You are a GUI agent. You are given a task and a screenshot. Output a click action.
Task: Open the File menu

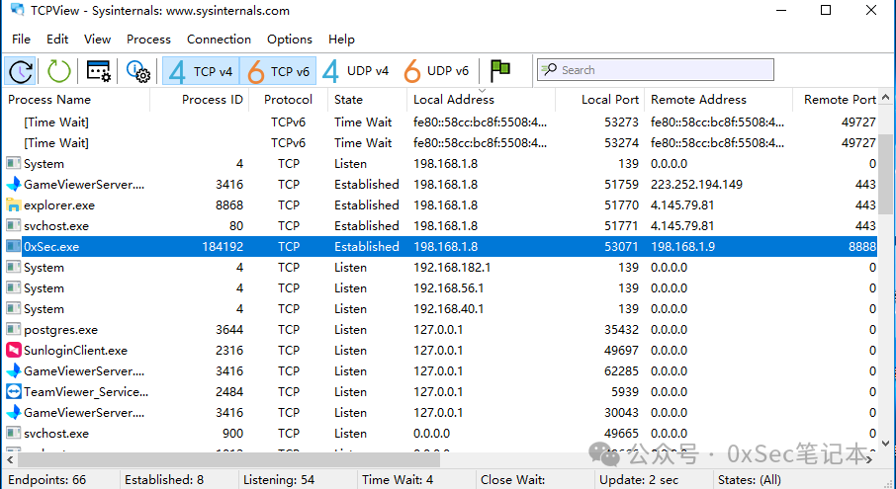[x=21, y=39]
